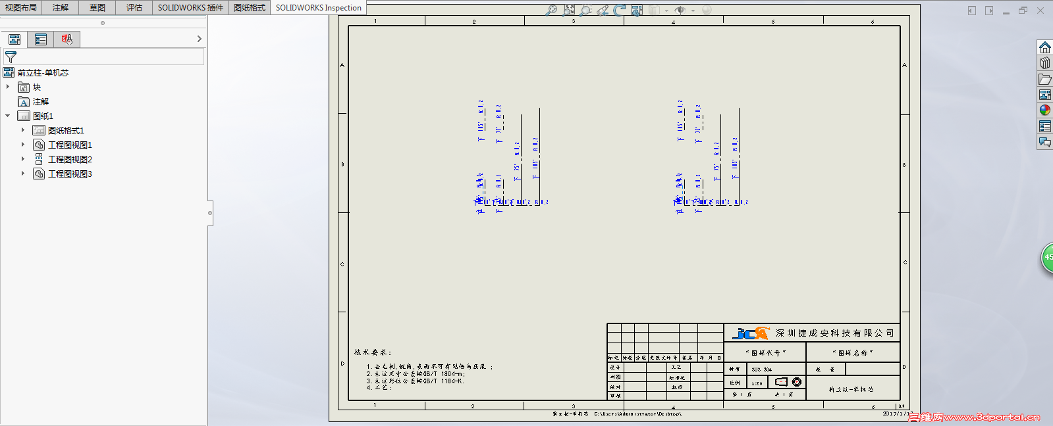Open the File Explorer pane

tap(1045, 79)
